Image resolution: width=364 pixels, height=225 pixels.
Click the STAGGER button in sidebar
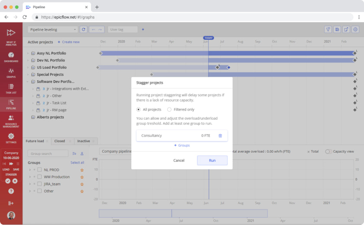(11, 174)
